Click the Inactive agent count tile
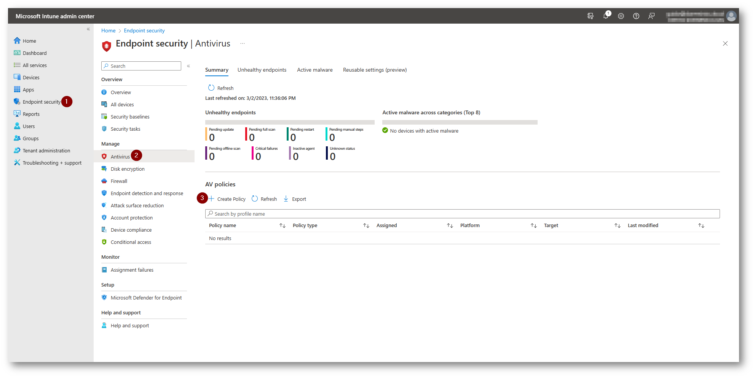755x378 pixels. point(302,154)
